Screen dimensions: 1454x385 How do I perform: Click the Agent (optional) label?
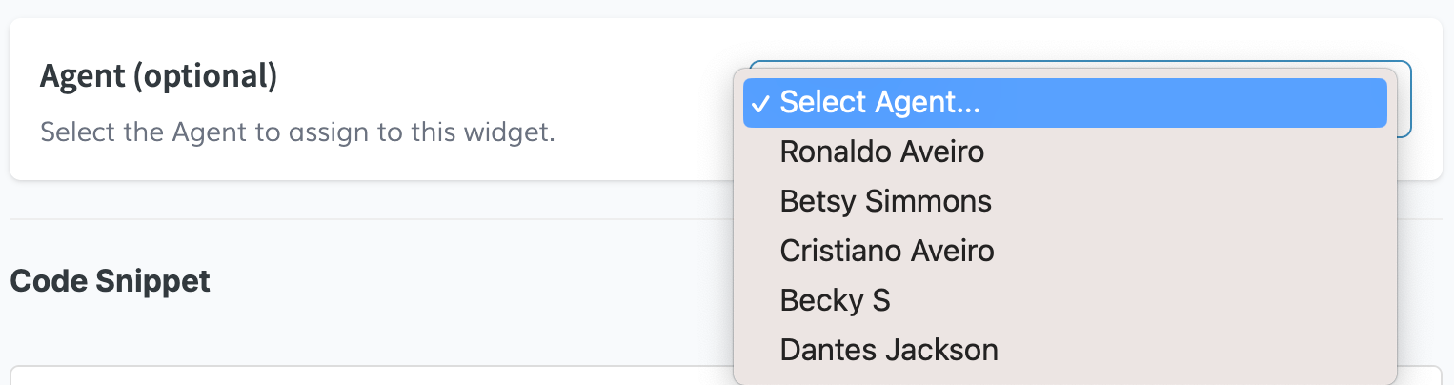(x=158, y=76)
